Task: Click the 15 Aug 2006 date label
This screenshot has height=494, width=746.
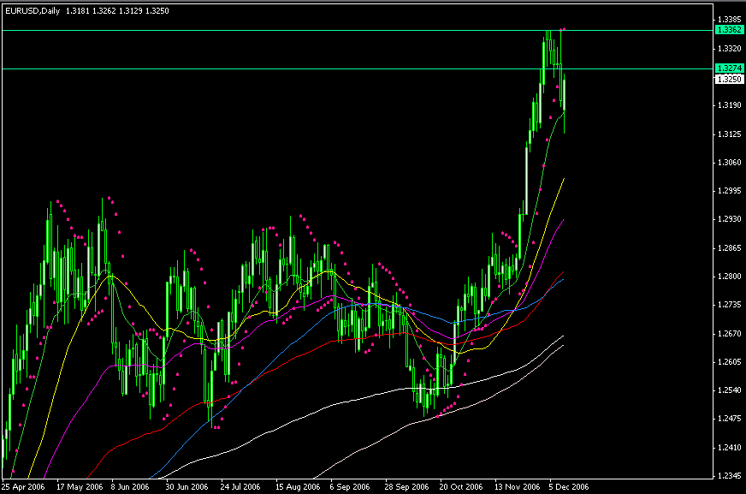Action: [298, 487]
